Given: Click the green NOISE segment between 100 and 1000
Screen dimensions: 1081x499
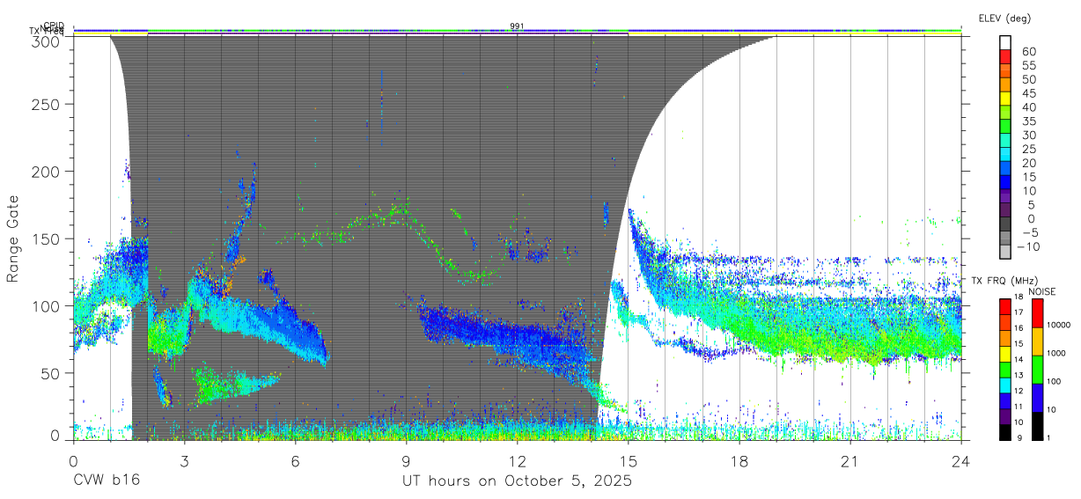Looking at the screenshot, I should [1037, 369].
